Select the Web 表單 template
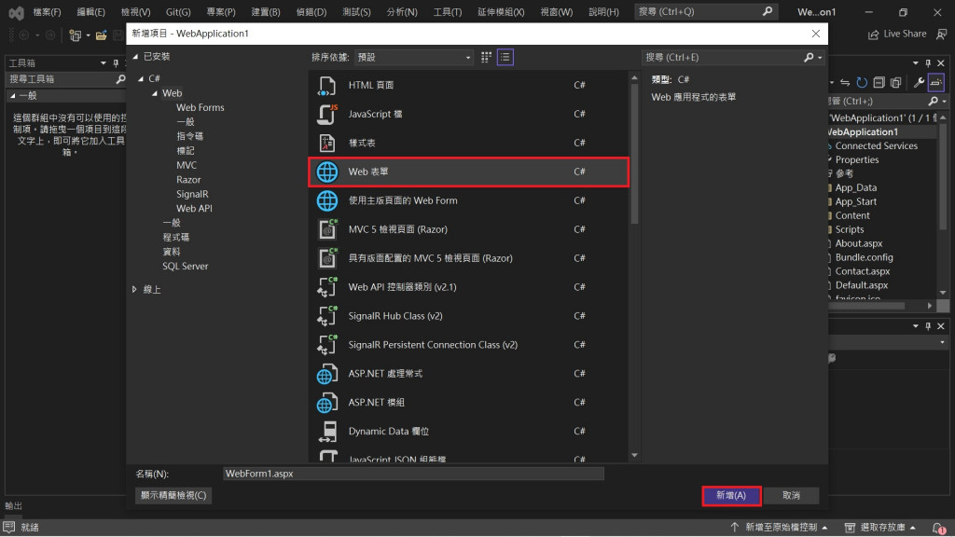955x537 pixels. click(469, 172)
